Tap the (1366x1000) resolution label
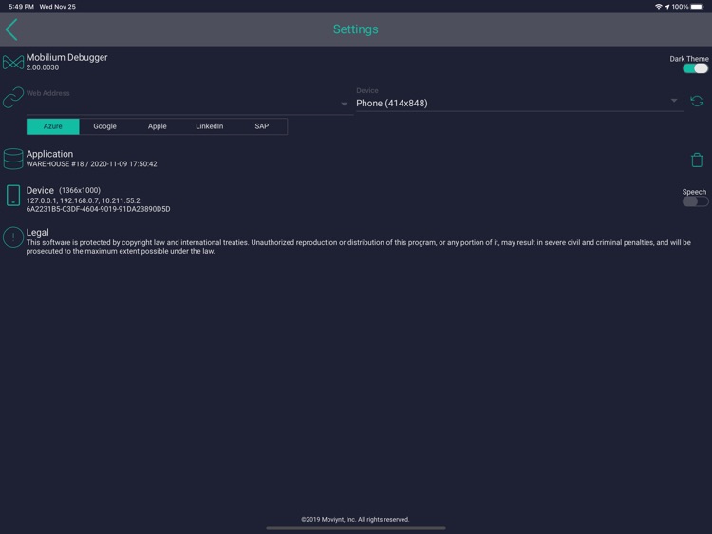712x534 pixels. point(80,190)
